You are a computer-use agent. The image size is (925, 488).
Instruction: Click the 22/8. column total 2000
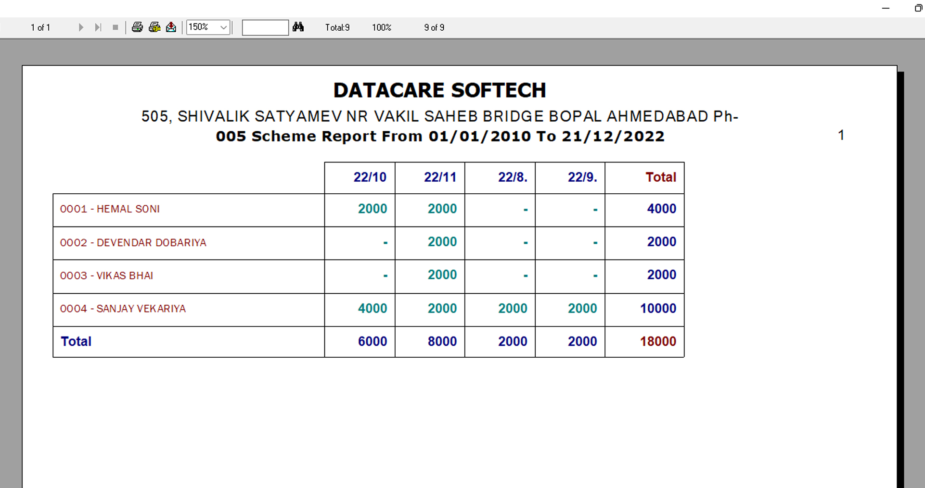[x=513, y=341]
